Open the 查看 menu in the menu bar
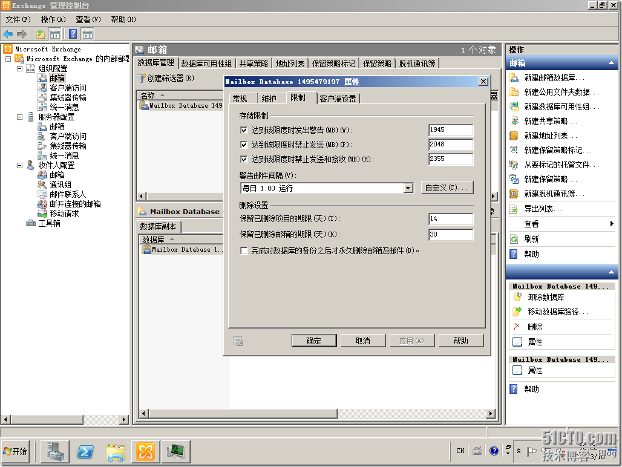The height and width of the screenshot is (467, 622). pyautogui.click(x=88, y=19)
